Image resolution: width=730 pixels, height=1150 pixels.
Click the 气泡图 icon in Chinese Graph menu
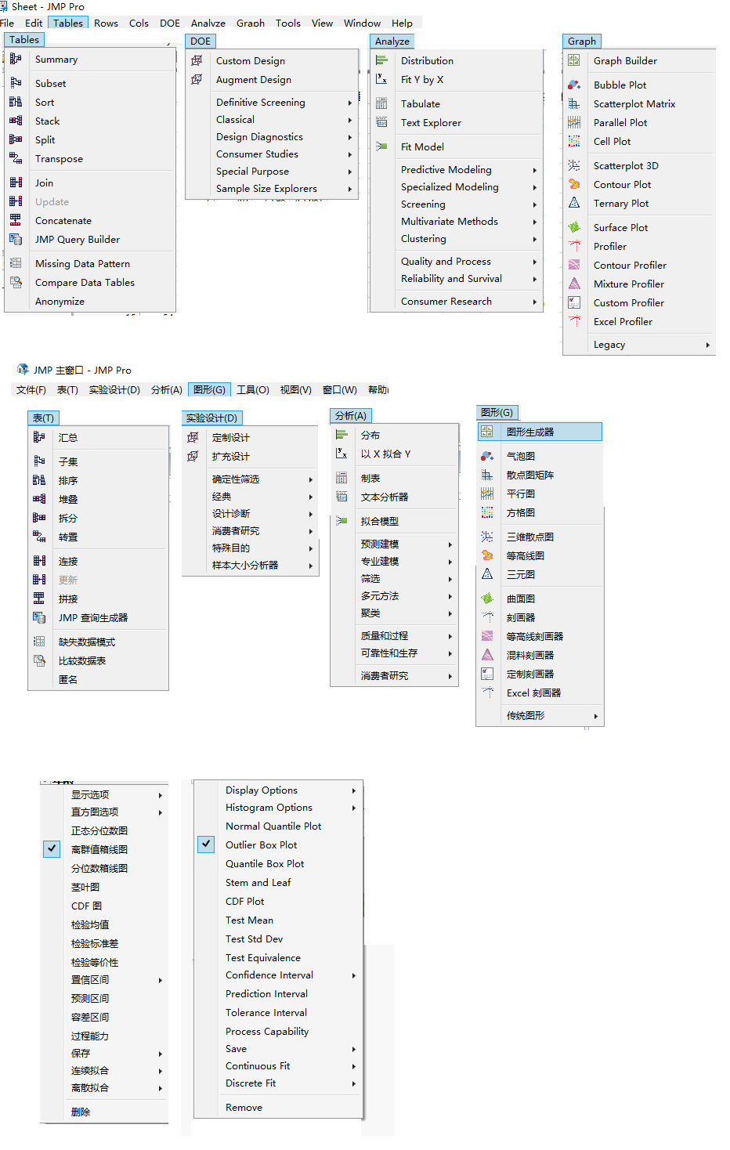[x=486, y=456]
